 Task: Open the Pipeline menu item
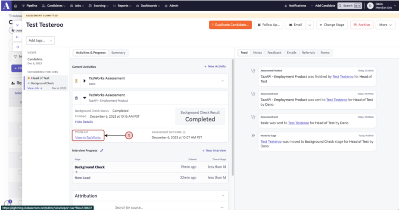pyautogui.click(x=29, y=6)
